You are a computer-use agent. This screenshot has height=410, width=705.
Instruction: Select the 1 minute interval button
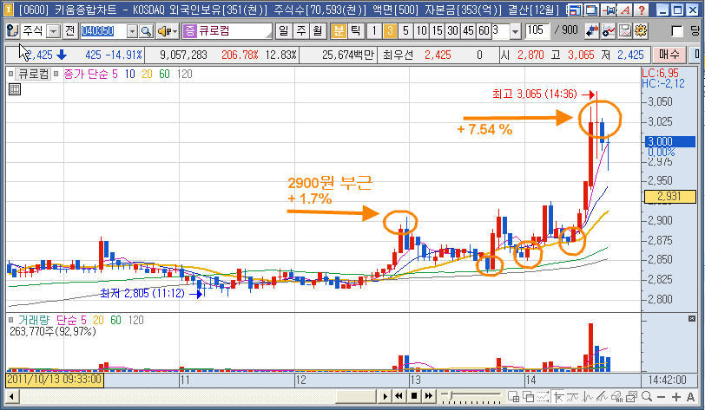[373, 30]
